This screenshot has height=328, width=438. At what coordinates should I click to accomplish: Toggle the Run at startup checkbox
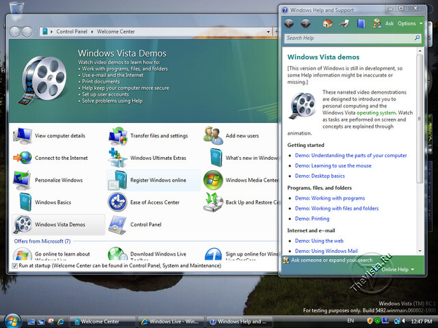15,266
